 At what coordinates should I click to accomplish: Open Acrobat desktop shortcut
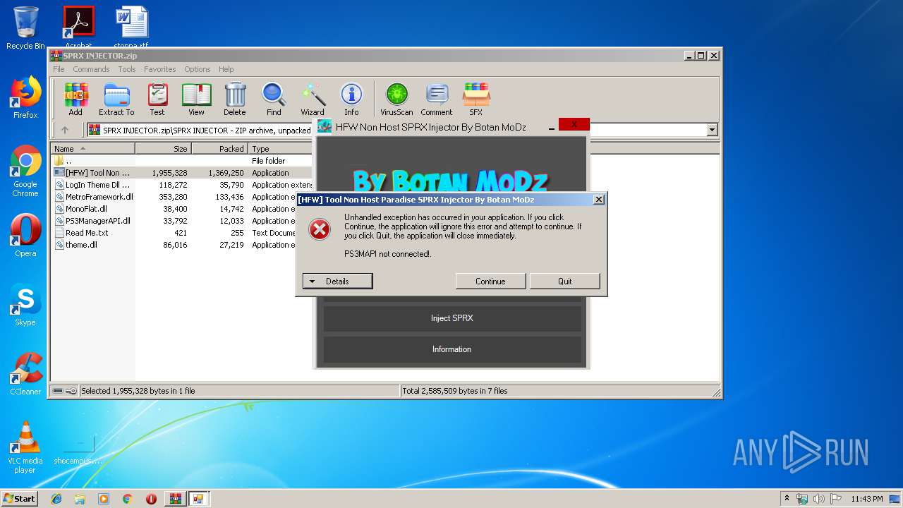tap(78, 27)
